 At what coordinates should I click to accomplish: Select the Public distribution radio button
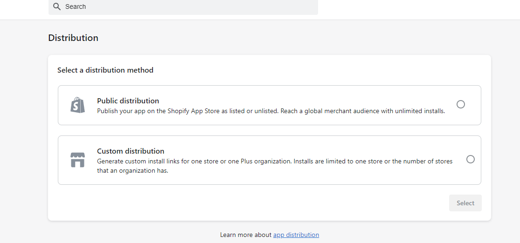pyautogui.click(x=461, y=104)
